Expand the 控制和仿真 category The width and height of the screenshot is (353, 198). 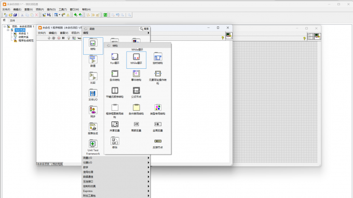tap(116, 186)
